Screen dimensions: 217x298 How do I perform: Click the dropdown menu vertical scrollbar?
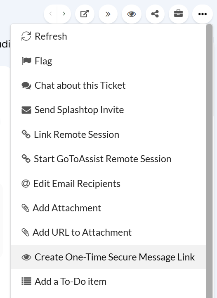pyautogui.click(x=209, y=161)
